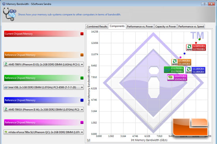Click the green reference color swatch
The width and height of the screenshot is (217, 144).
click(82, 78)
